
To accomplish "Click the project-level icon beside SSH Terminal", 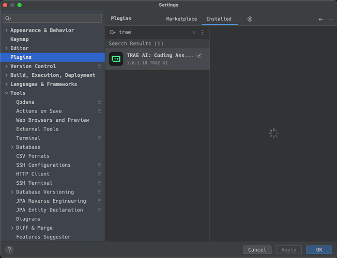I will point(100,183).
